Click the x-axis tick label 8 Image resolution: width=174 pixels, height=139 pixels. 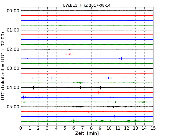91,128
